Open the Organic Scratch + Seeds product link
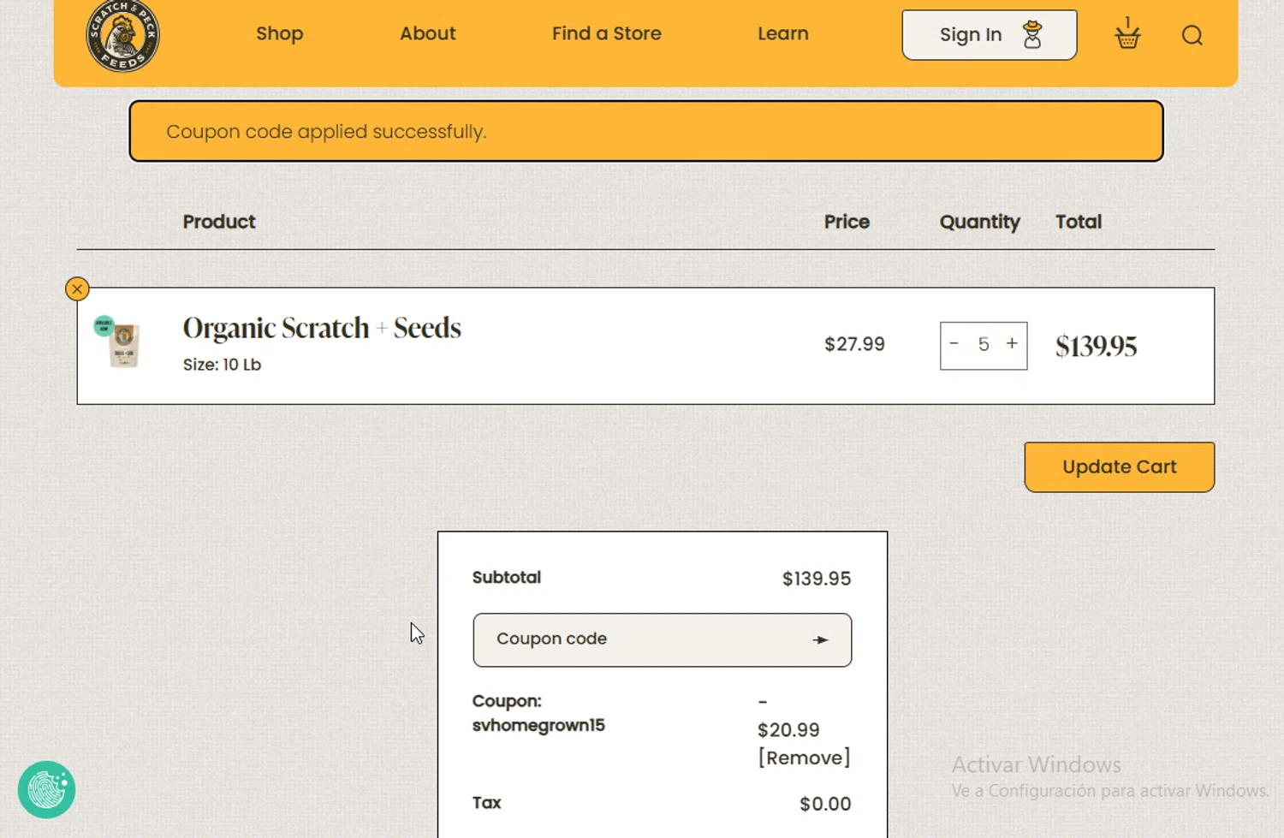The height and width of the screenshot is (838, 1284). [x=322, y=328]
